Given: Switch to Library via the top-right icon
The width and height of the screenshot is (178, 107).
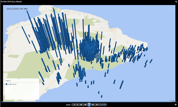Looking at the screenshot, I should click(x=176, y=2).
